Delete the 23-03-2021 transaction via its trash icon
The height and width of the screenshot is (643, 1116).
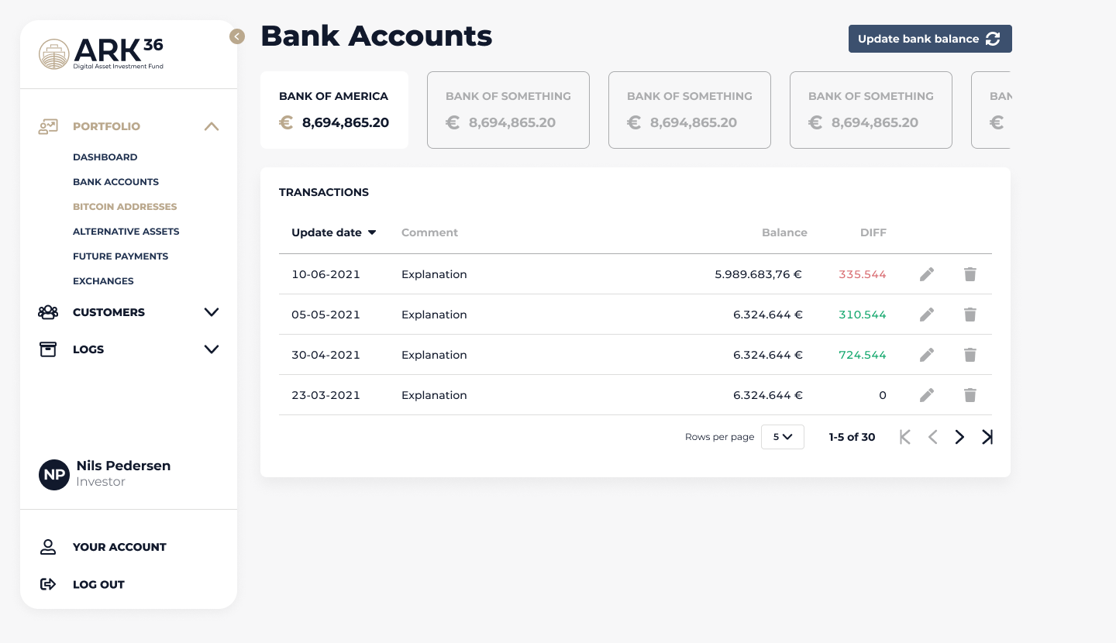click(970, 395)
